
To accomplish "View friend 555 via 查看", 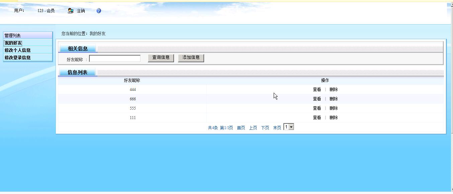I will [x=317, y=108].
